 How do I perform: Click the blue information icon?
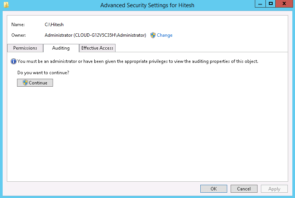[14, 61]
